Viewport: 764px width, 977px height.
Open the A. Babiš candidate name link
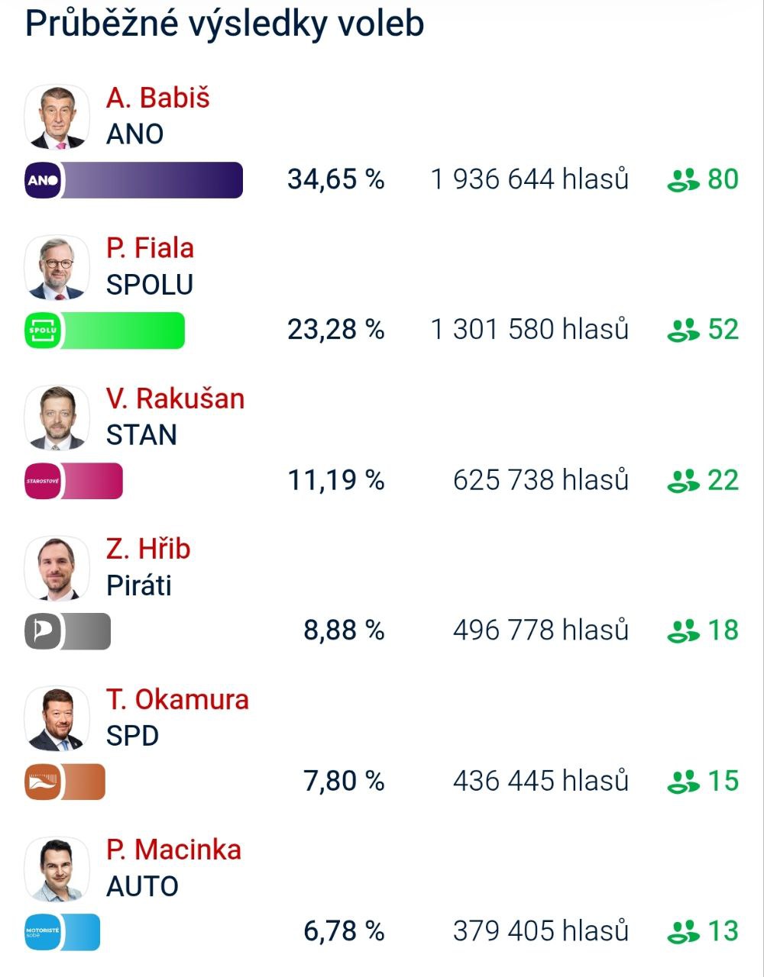[157, 98]
